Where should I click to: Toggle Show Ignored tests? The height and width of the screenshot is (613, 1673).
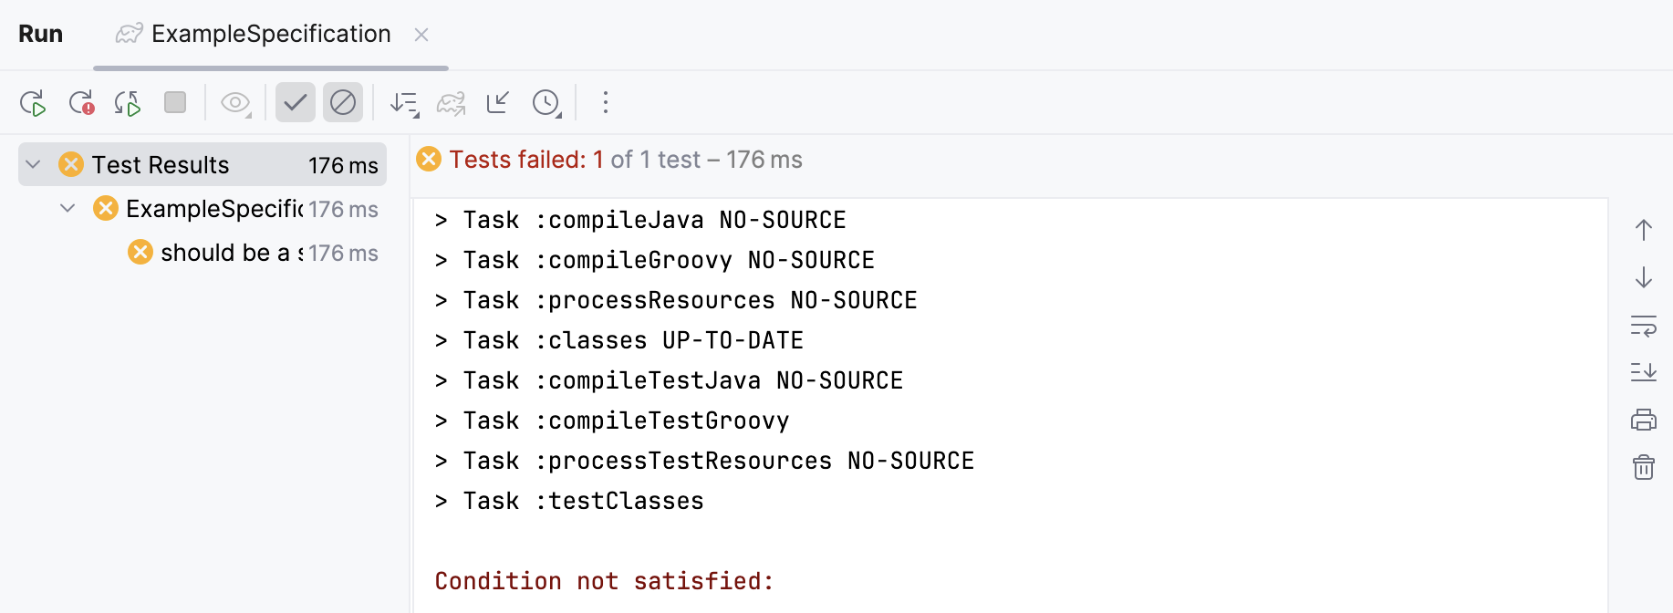click(x=343, y=102)
